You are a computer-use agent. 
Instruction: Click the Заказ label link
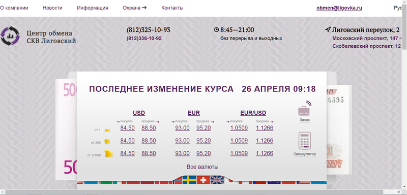pos(304,120)
